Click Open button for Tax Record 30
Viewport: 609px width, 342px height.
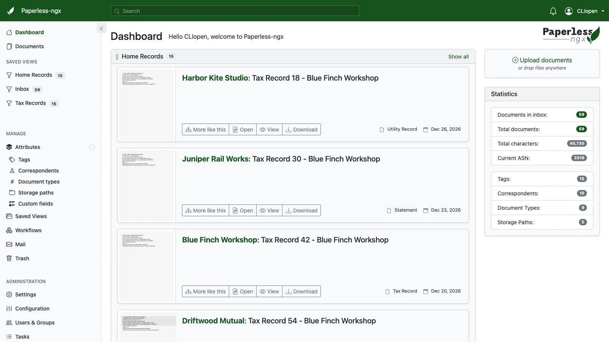tap(243, 211)
